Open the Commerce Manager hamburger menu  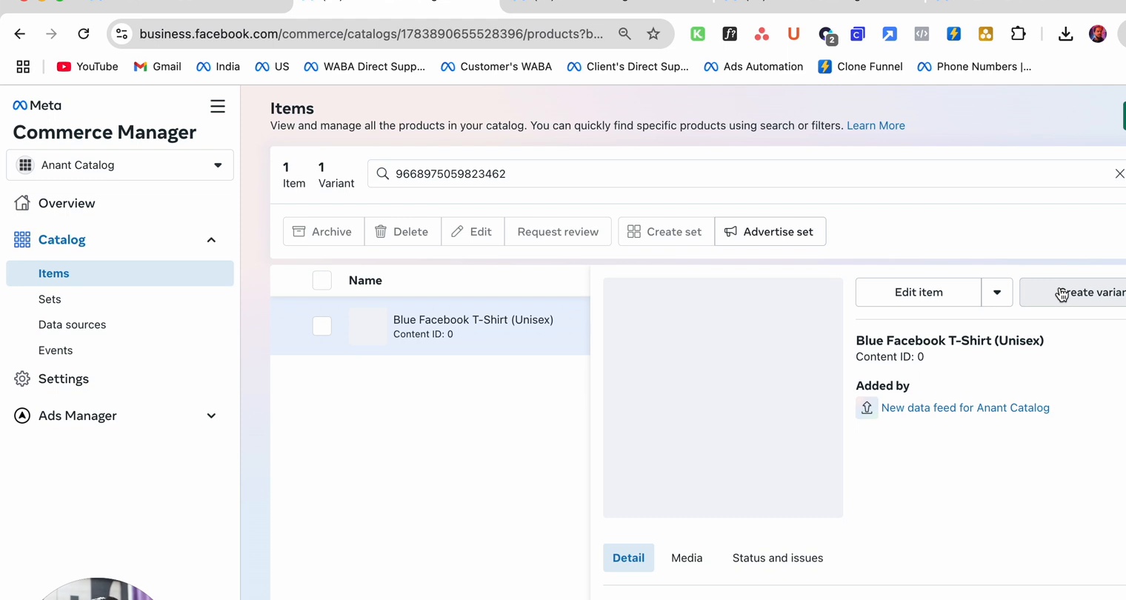click(217, 107)
